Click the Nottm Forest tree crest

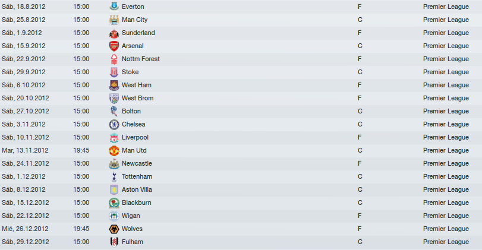[114, 59]
